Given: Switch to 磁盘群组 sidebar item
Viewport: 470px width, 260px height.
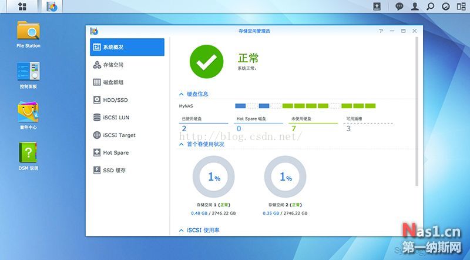Looking at the screenshot, I should click(x=113, y=82).
